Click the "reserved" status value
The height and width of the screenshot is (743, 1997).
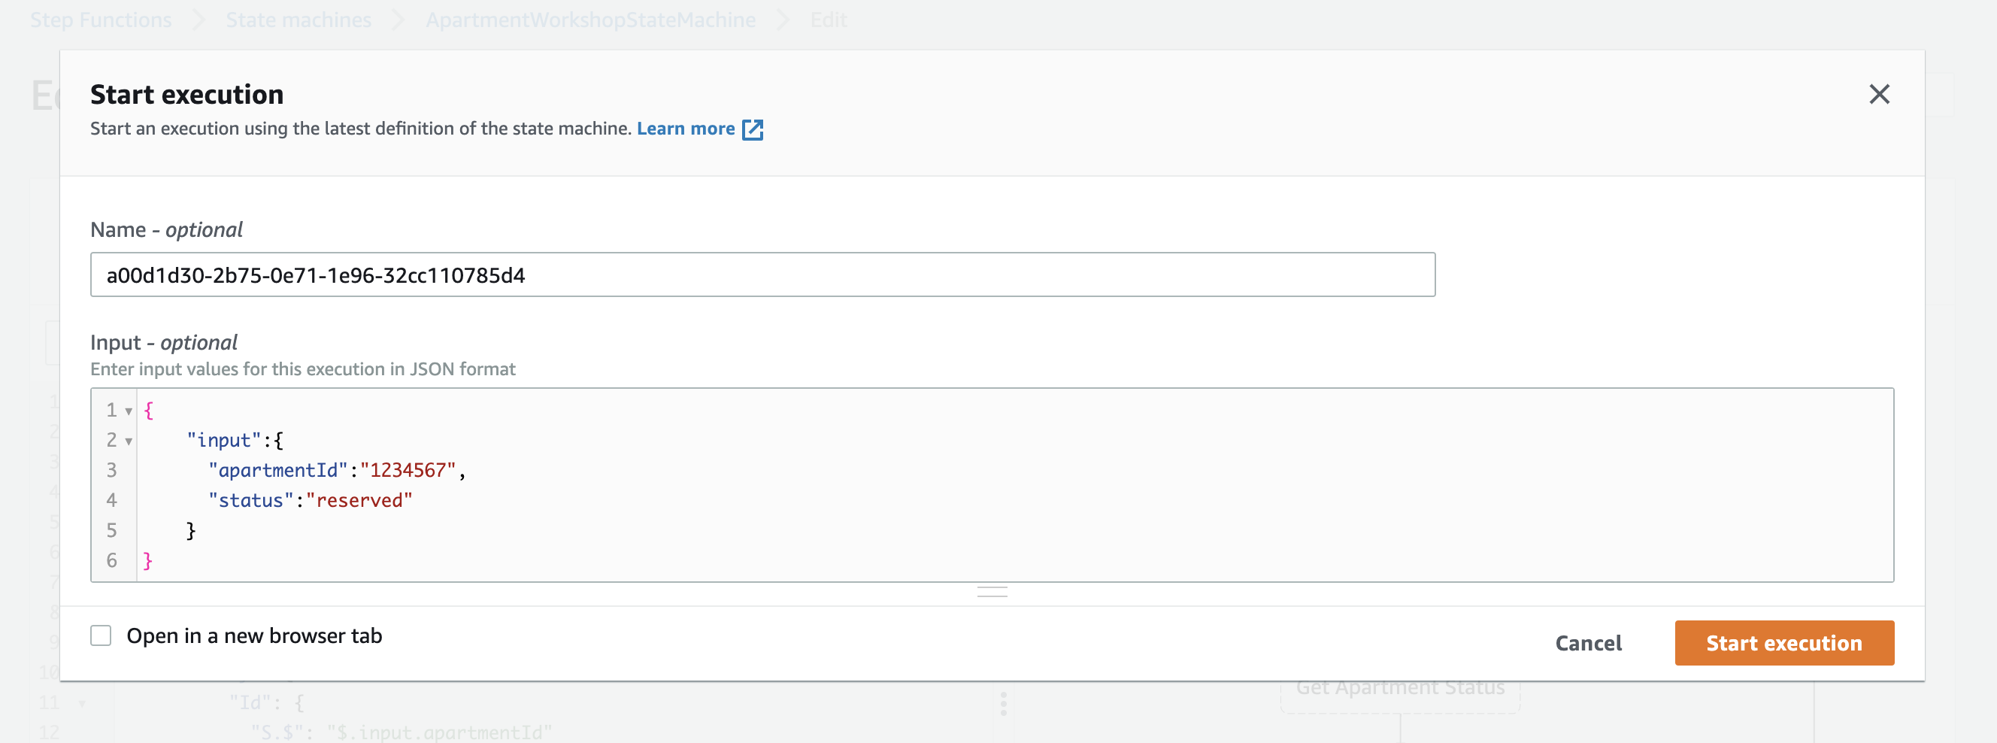click(359, 500)
